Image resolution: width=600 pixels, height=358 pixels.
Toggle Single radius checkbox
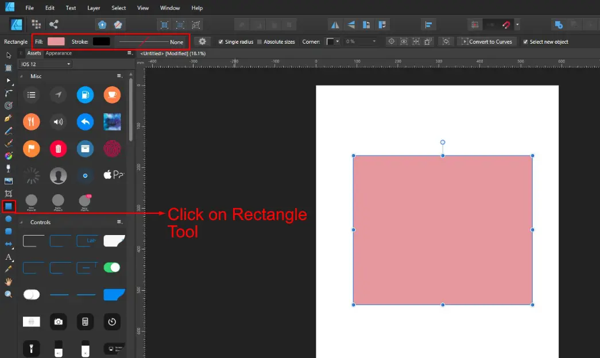pos(221,42)
